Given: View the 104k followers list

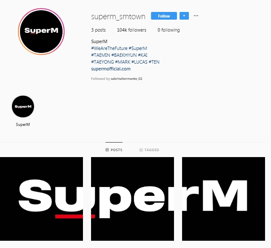Looking at the screenshot, I should 131,30.
